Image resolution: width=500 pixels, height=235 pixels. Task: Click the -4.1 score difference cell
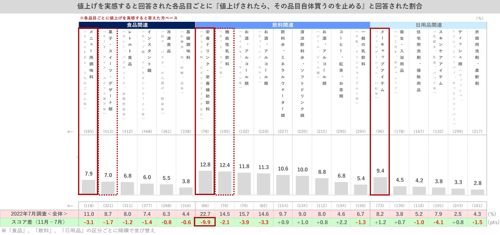coord(438,222)
